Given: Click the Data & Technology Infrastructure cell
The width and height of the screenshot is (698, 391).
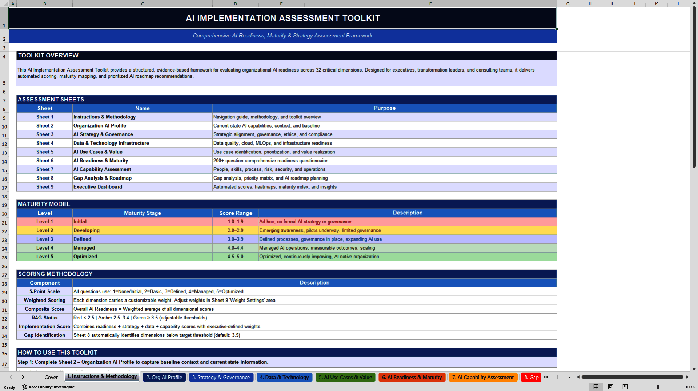Looking at the screenshot, I should (x=143, y=143).
